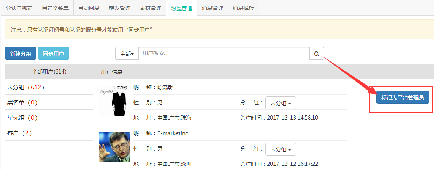
Task: Select the 群发管理 tab
Action: (x=120, y=8)
